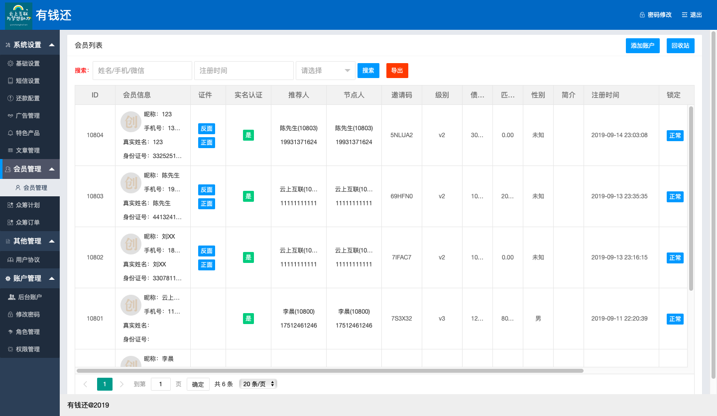717x416 pixels.
Task: Click the red 导出 export button
Action: pos(397,71)
